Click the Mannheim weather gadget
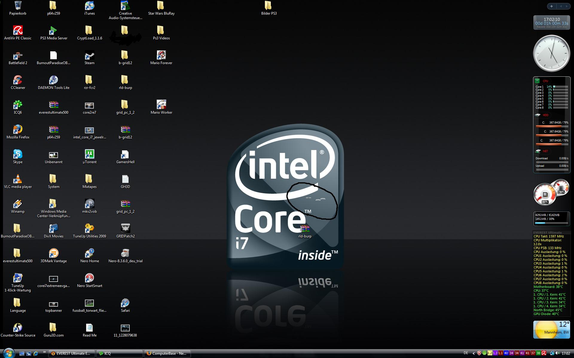Viewport: 574px width, 358px height. pyautogui.click(x=551, y=330)
